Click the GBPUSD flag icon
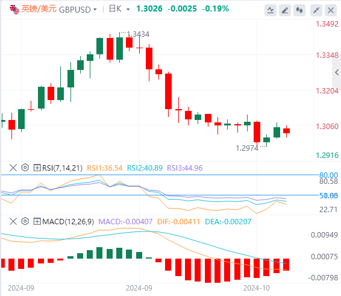Screen dimensions: 341x296 (x=14, y=10)
